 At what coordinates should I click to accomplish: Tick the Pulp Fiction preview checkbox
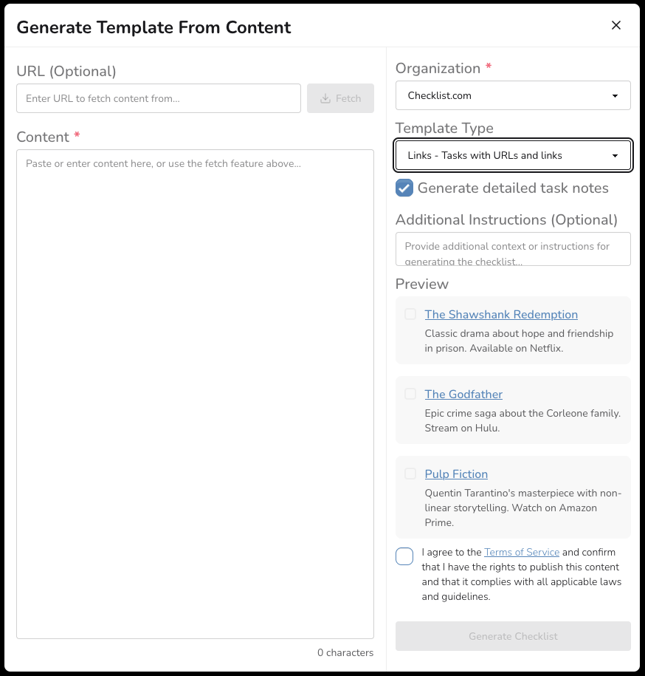410,474
